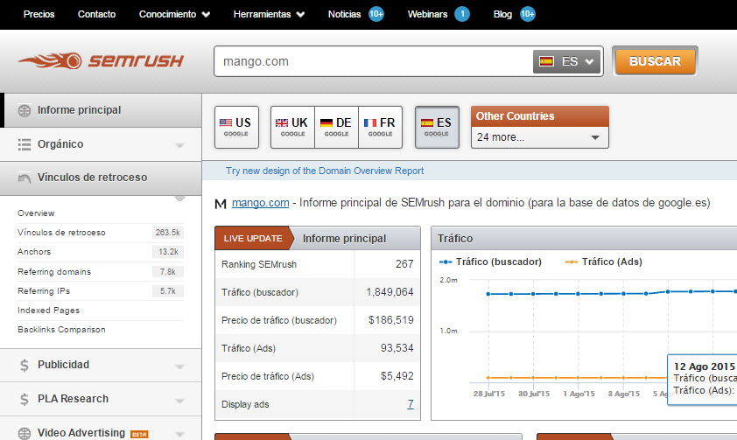
Task: Collapse the Vínculos de retroceso section arrow
Action: pos(179,199)
